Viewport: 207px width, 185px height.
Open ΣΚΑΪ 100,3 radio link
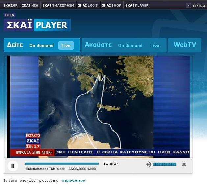[x=88, y=5]
